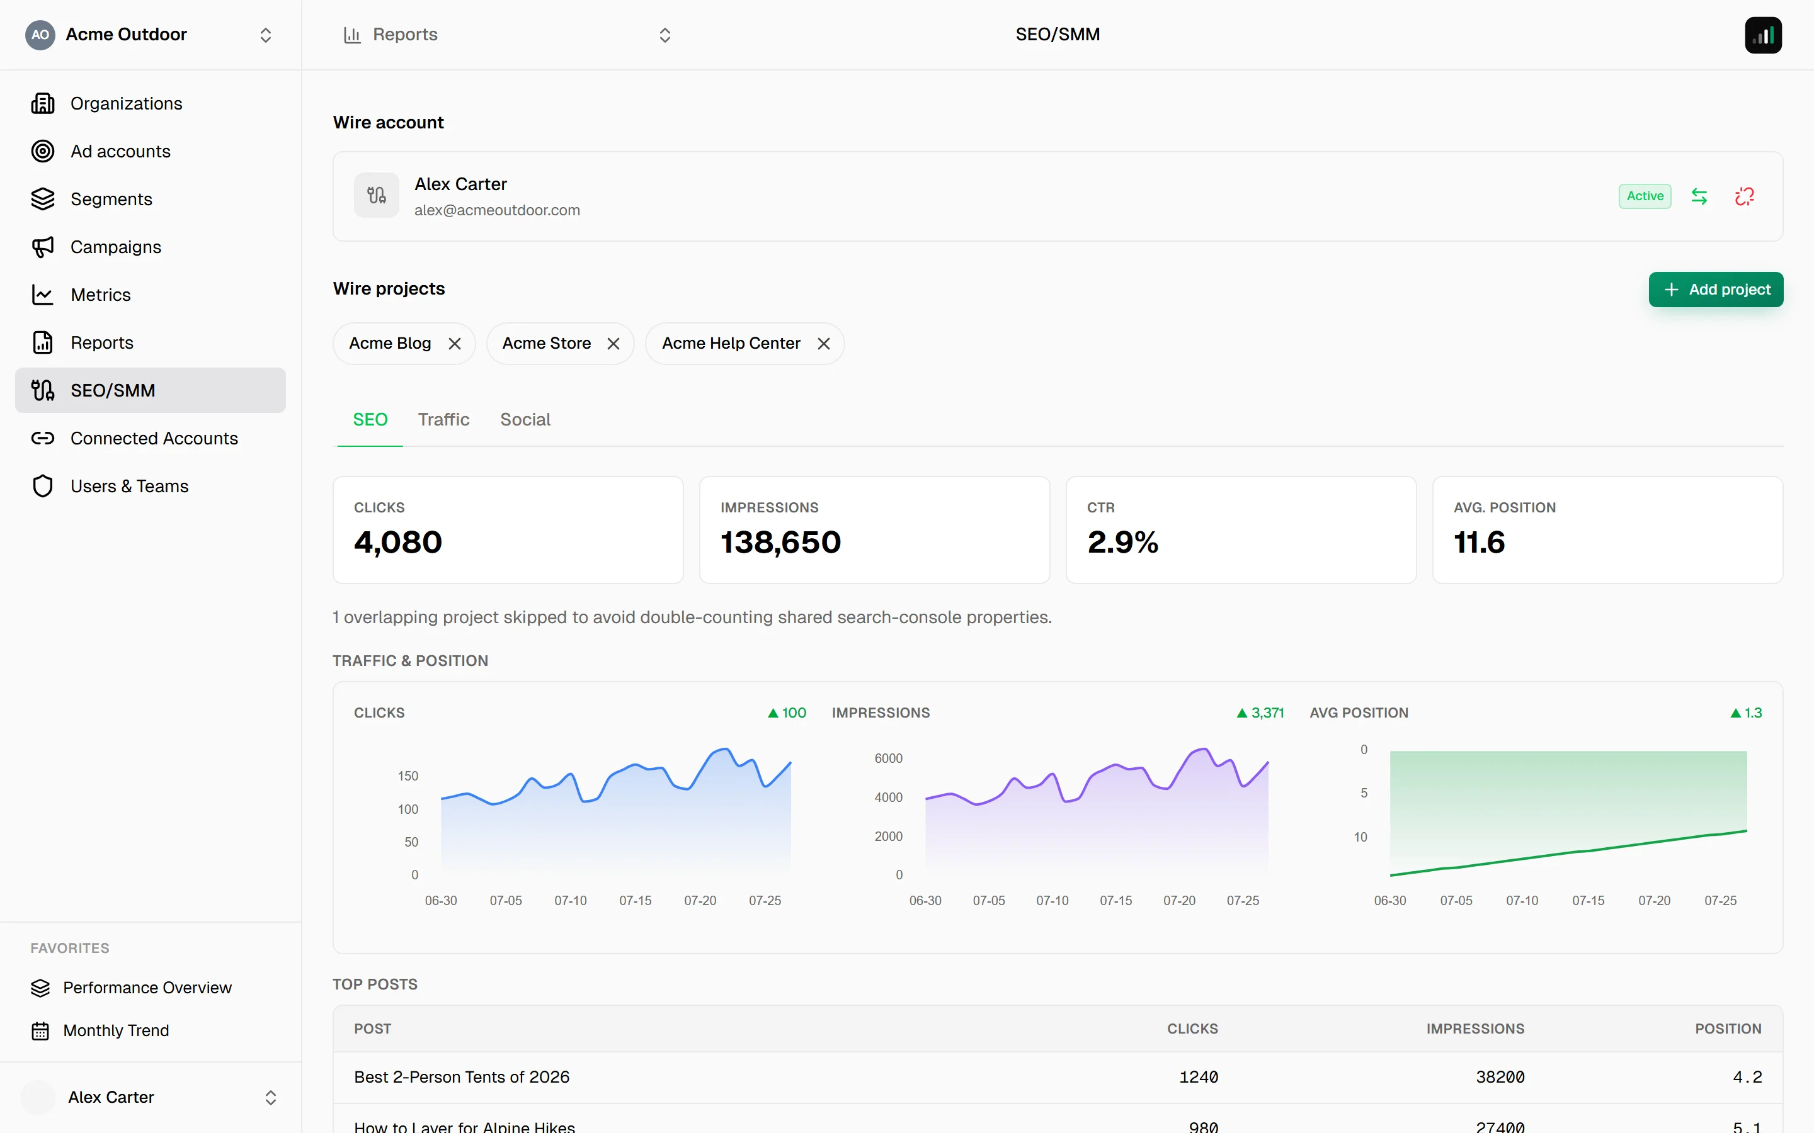Screen dimensions: 1814x1133
Task: Click the Avg. Position 11.6 card
Action: [1608, 530]
